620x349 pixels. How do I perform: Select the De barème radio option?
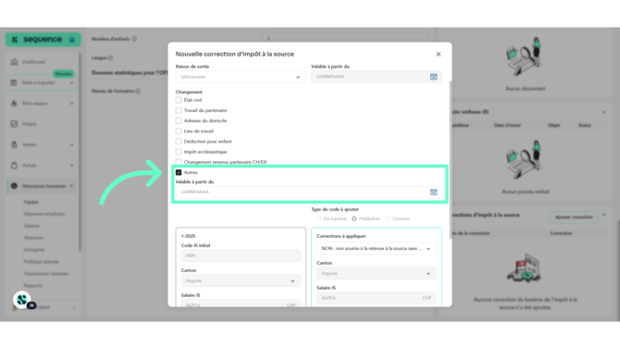(318, 218)
